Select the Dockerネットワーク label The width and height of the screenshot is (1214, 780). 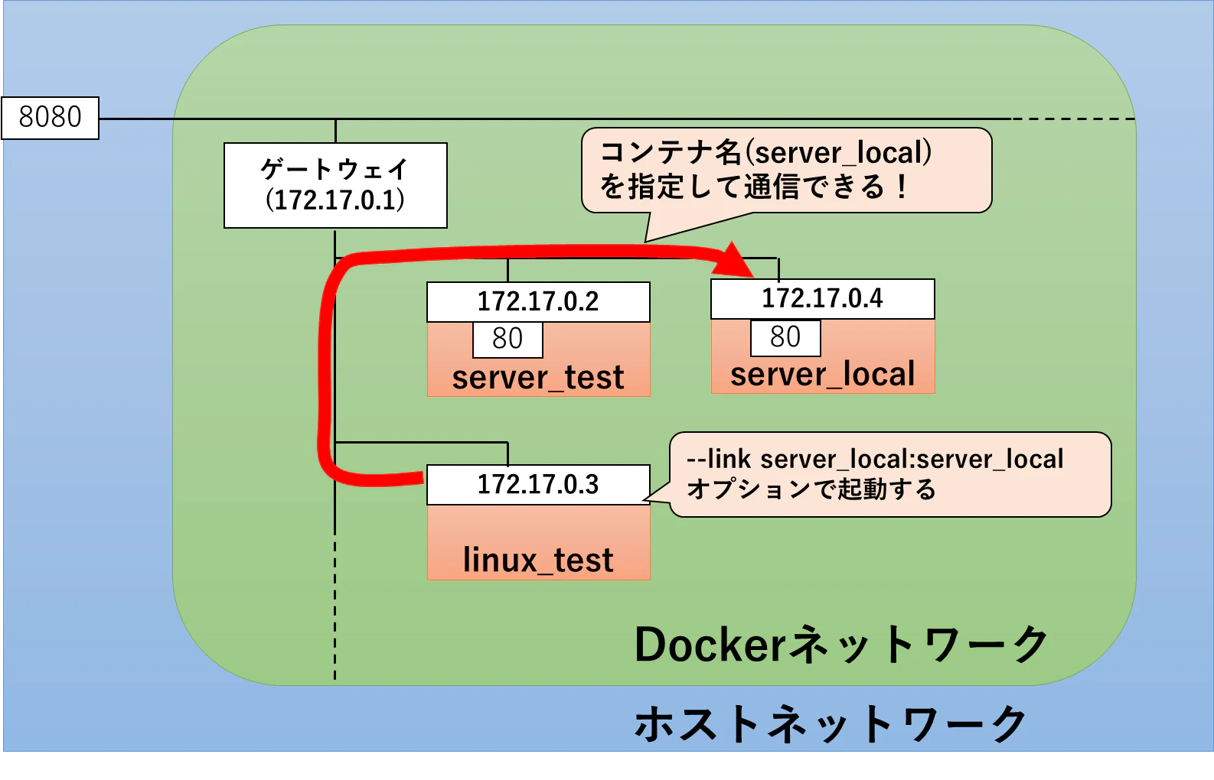point(841,645)
